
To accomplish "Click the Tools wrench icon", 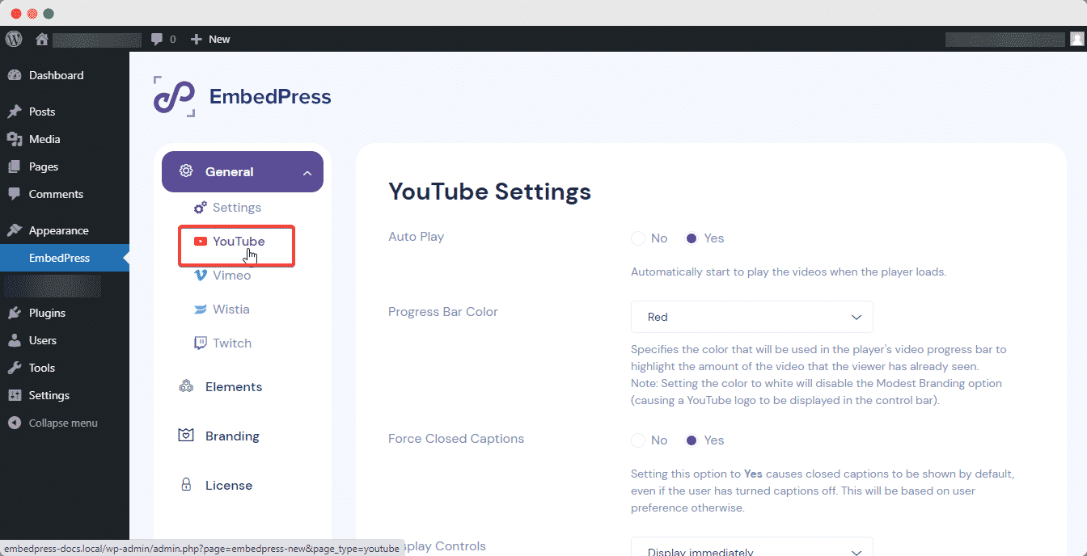I will coord(15,368).
